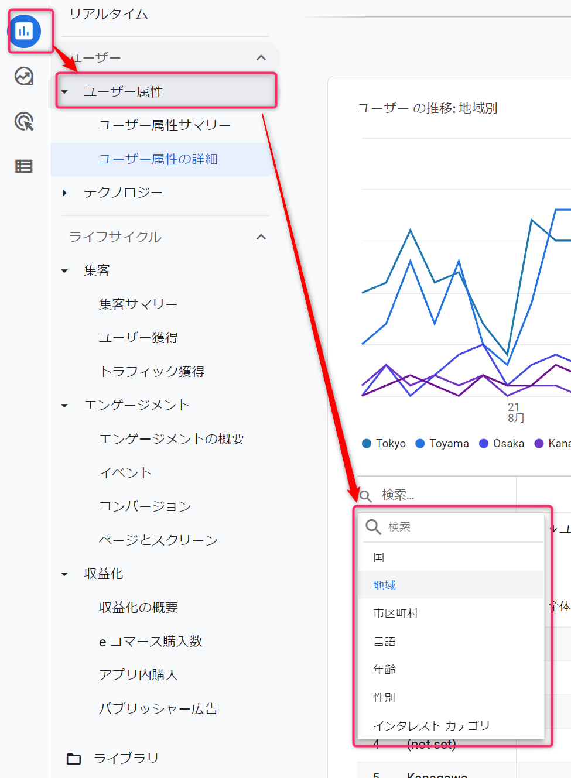Collapse the ユーザー section chevron

[261, 57]
